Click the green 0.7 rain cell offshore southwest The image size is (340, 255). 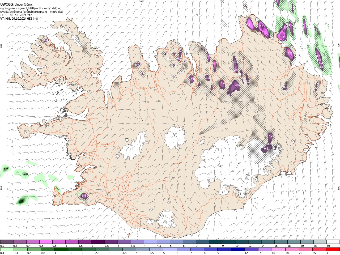(6, 169)
